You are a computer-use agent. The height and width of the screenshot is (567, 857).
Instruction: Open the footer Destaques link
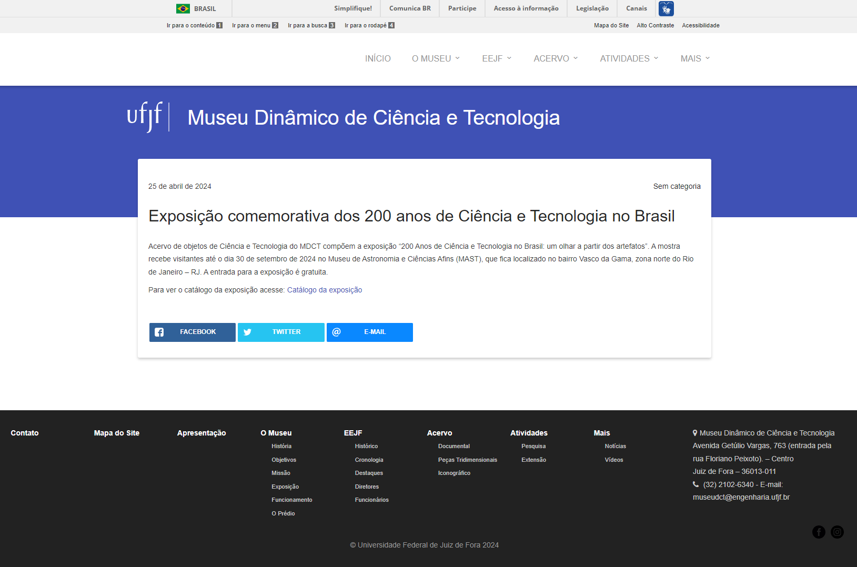tap(369, 473)
